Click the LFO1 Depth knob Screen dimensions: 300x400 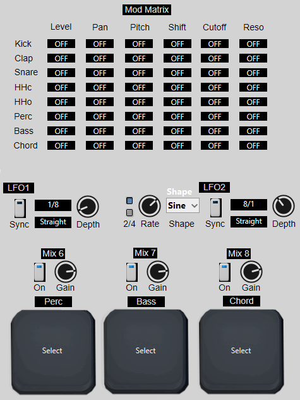point(88,207)
